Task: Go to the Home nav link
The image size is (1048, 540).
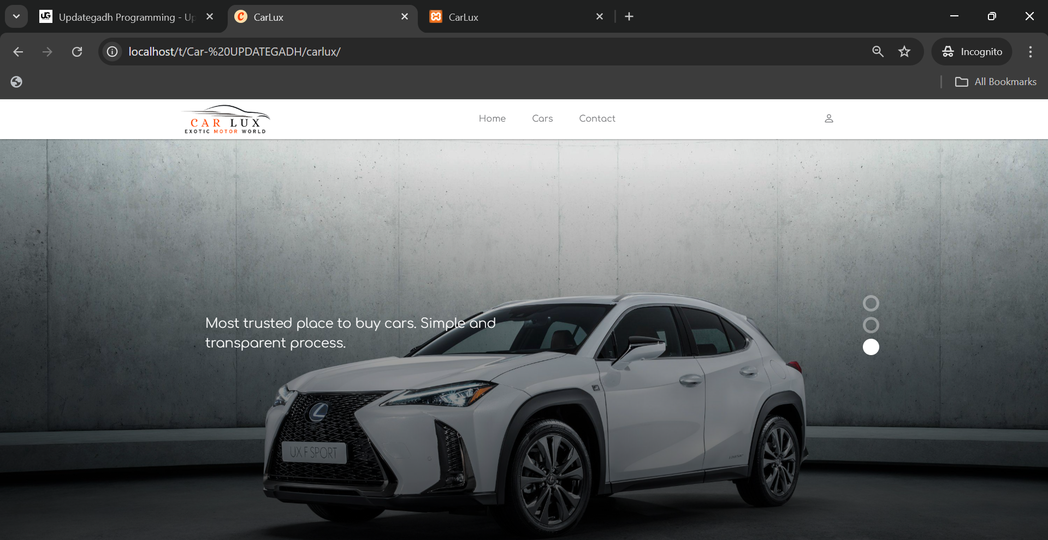Action: tap(492, 118)
